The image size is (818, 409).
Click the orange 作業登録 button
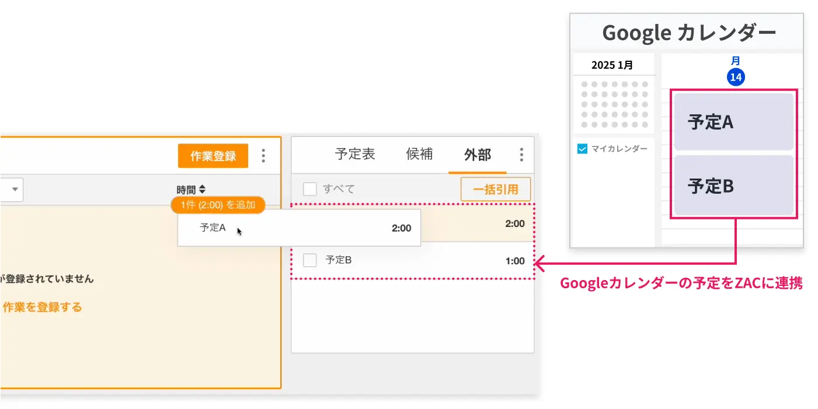click(x=213, y=156)
